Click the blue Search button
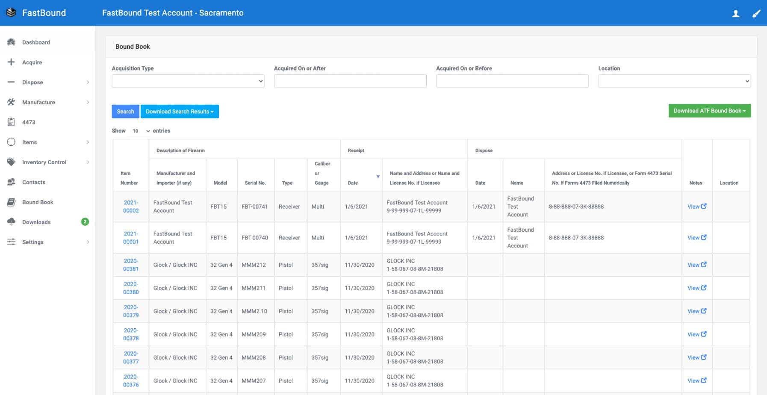 (x=125, y=112)
